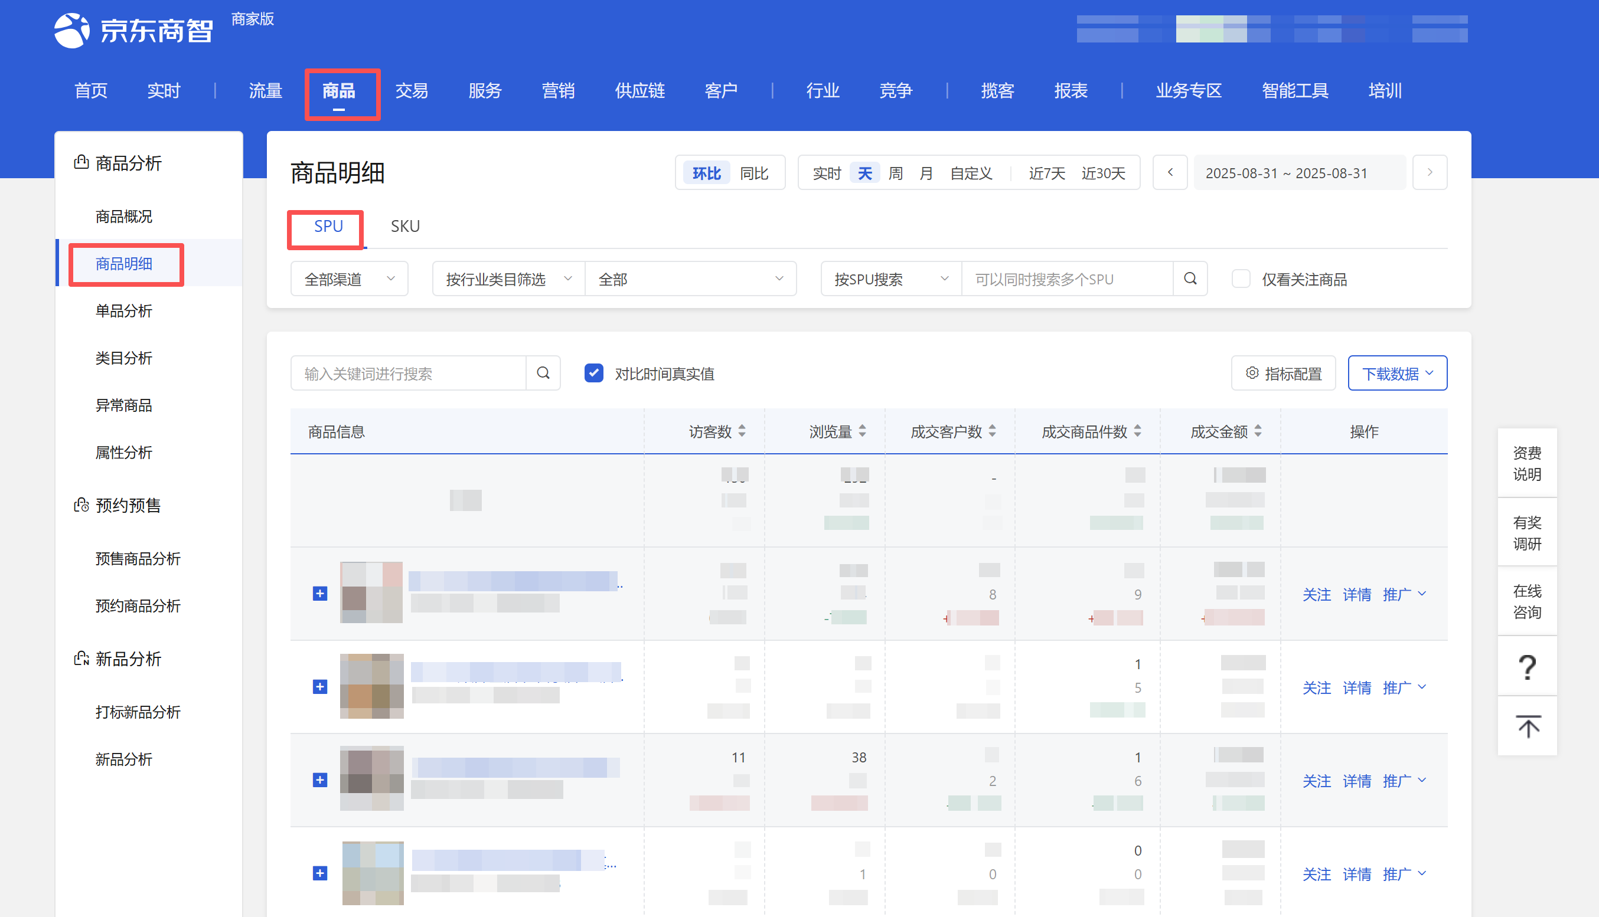Expand the third product row plus icon

(320, 780)
